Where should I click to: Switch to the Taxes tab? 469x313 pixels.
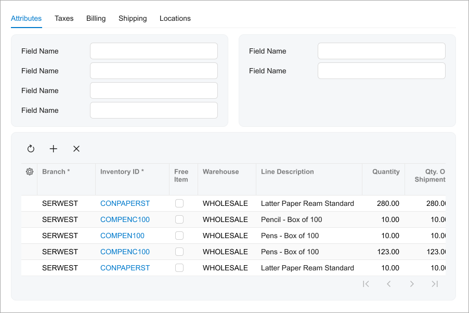pyautogui.click(x=64, y=18)
